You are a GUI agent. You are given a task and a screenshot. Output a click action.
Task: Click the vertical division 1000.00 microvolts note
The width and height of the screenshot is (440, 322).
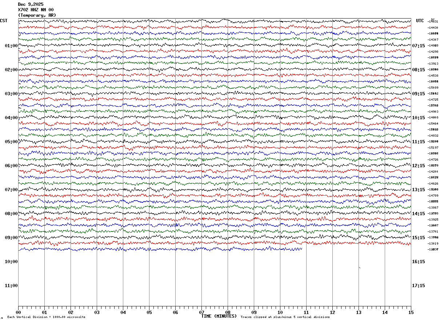pos(46,317)
